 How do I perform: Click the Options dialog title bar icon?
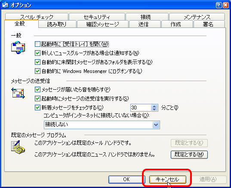(x=5, y=5)
